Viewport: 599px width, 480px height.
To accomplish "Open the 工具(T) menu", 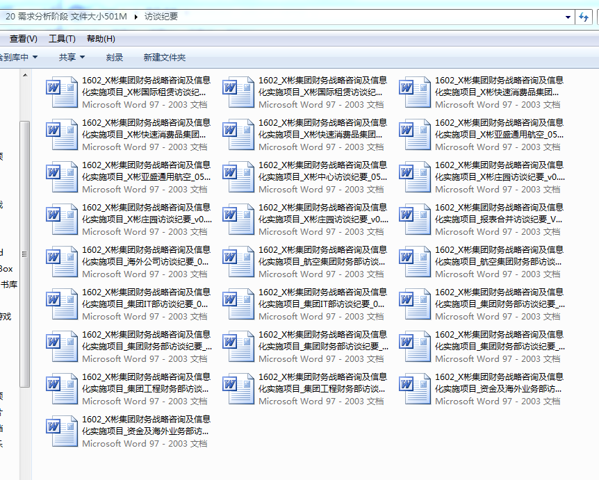I will (62, 39).
